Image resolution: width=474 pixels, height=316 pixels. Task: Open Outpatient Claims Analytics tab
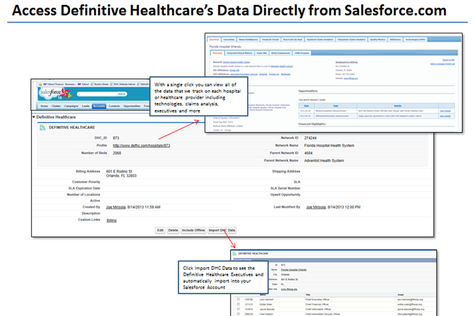click(x=351, y=40)
